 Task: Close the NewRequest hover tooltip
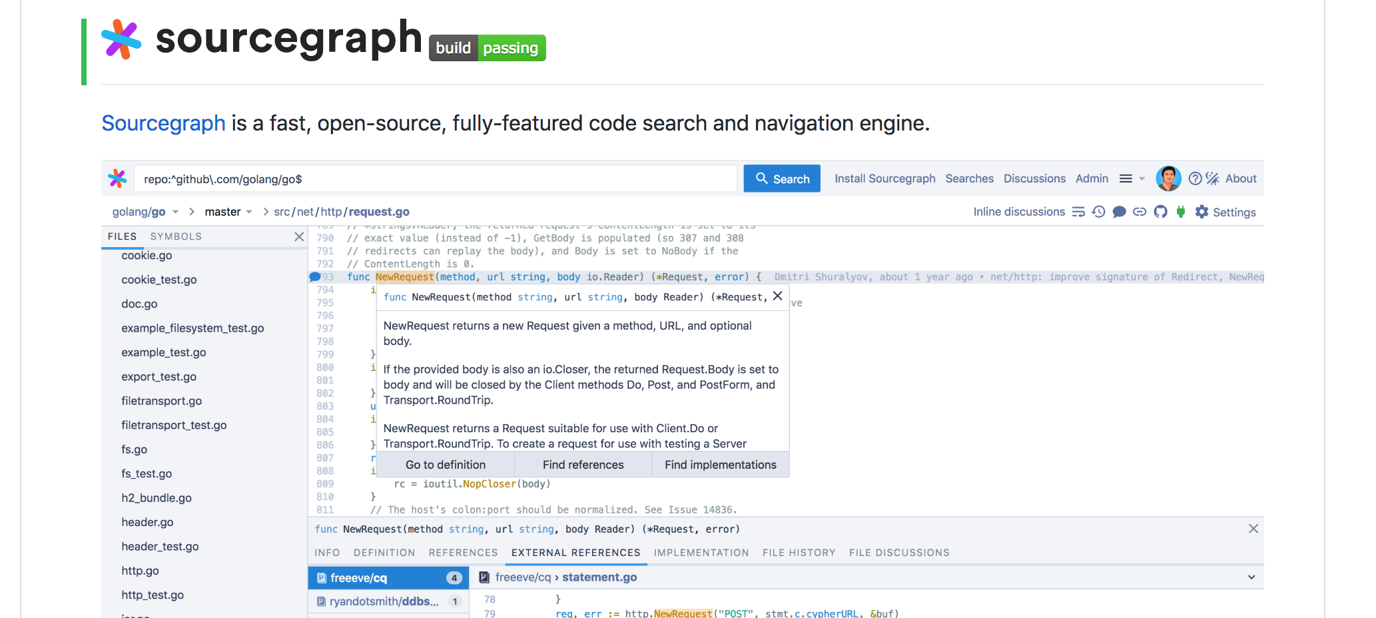pyautogui.click(x=777, y=296)
